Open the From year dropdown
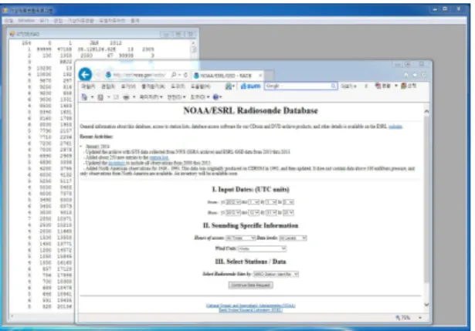The width and height of the screenshot is (475, 331). click(233, 202)
